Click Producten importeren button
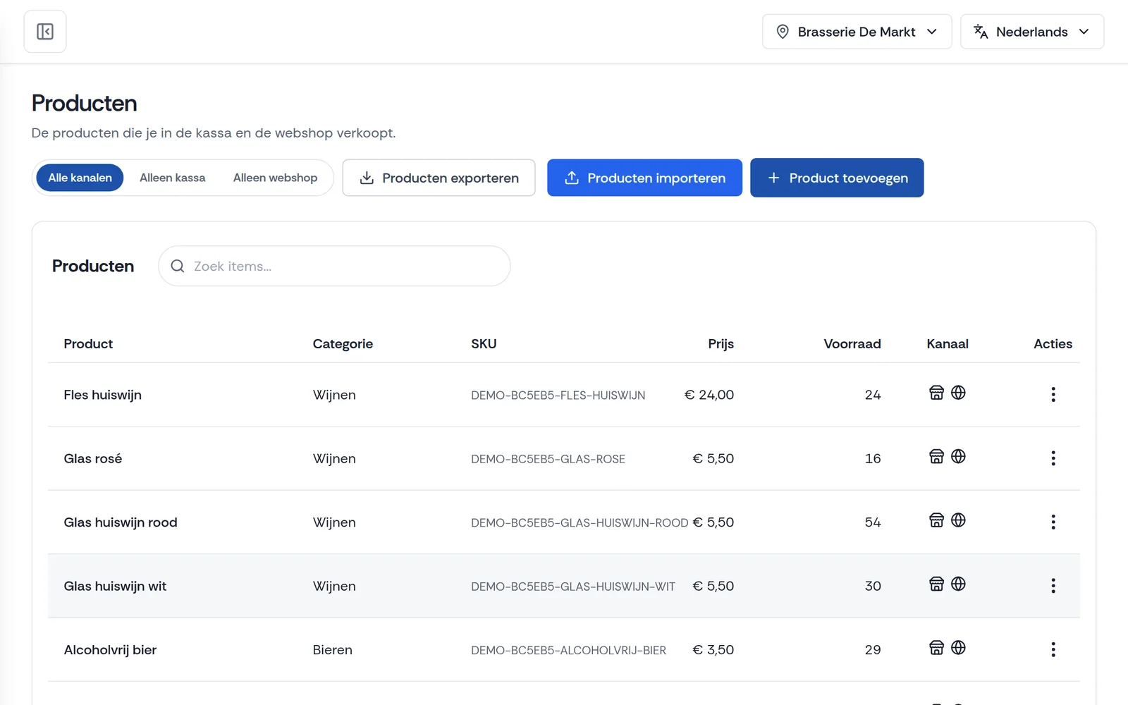This screenshot has width=1128, height=705. pos(644,178)
